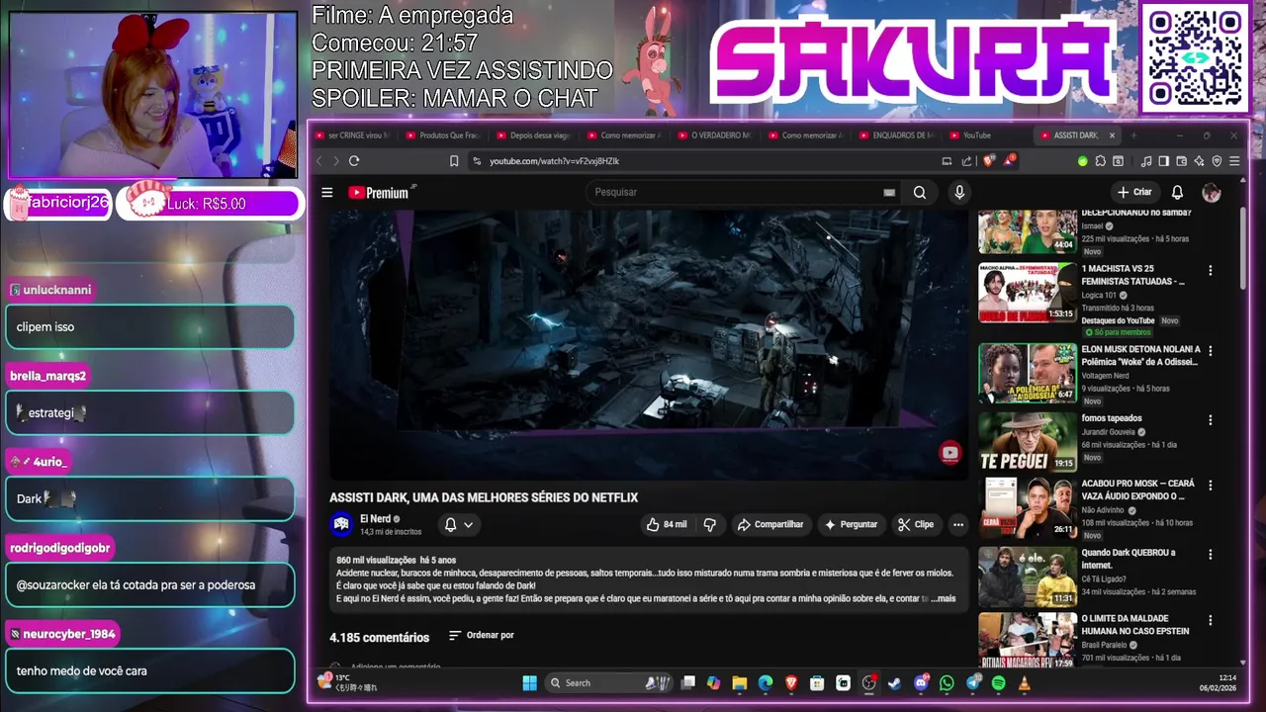Open the site information icon beside the URL
The image size is (1266, 712).
click(477, 161)
